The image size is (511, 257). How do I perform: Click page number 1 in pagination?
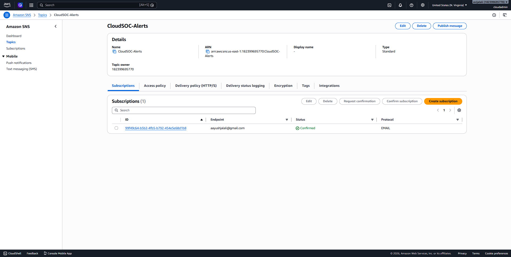(444, 110)
